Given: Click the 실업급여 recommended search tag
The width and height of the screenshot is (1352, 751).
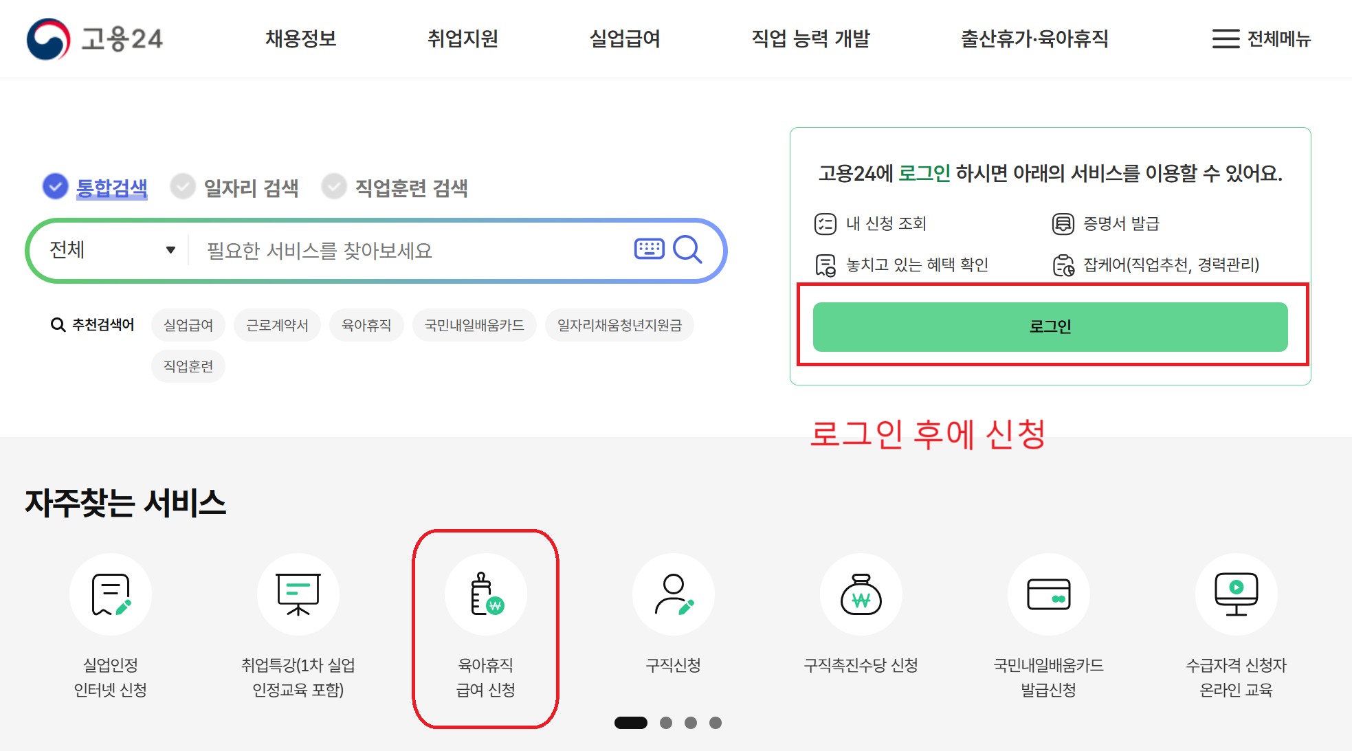Looking at the screenshot, I should [188, 324].
